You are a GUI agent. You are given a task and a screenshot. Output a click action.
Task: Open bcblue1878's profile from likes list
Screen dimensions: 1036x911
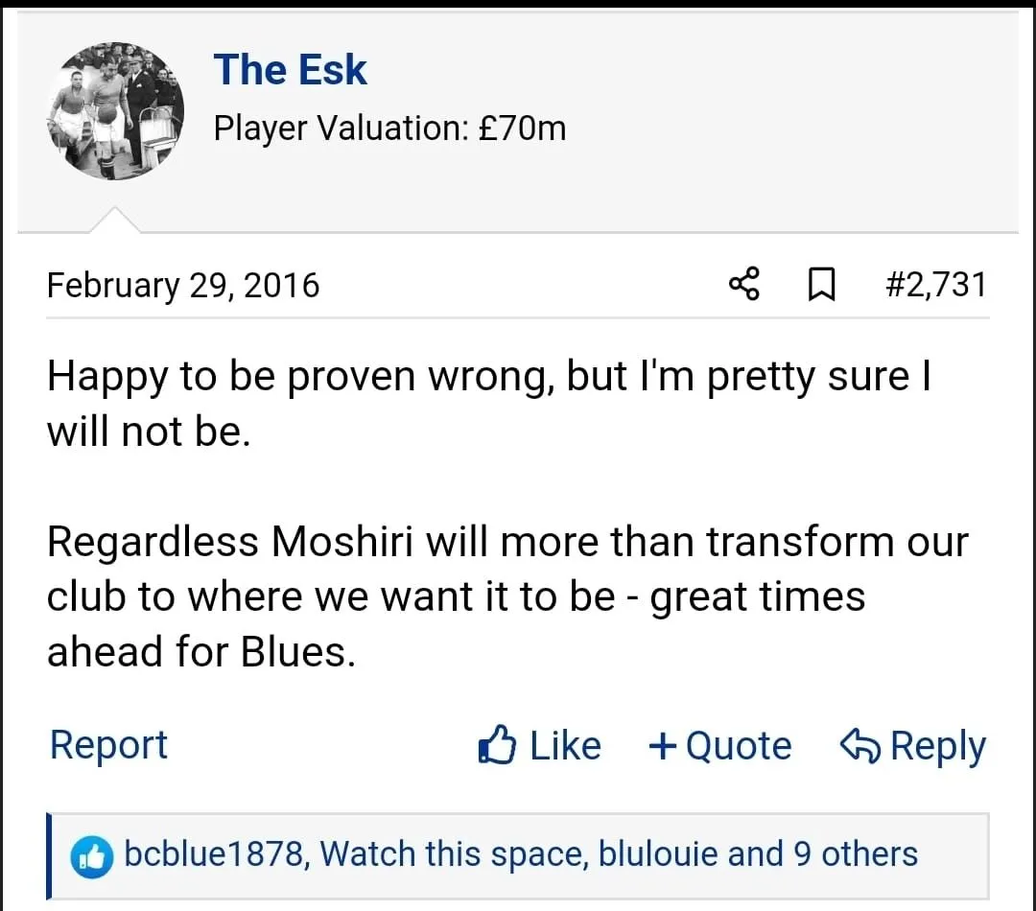216,854
